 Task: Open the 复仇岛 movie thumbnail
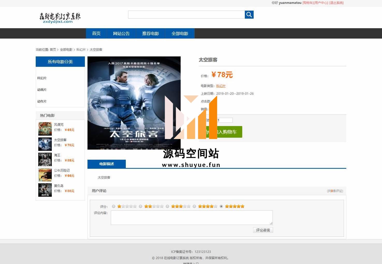tap(45, 190)
